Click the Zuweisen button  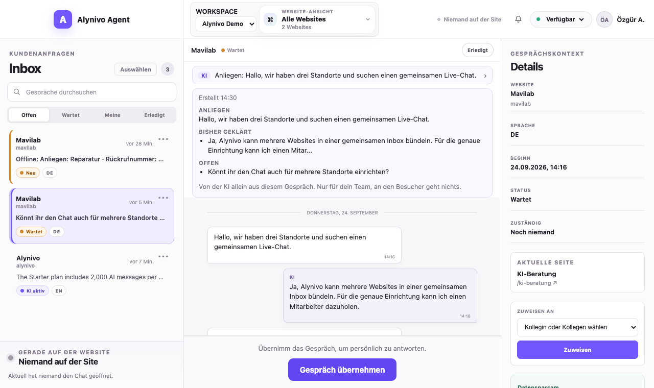coord(577,350)
